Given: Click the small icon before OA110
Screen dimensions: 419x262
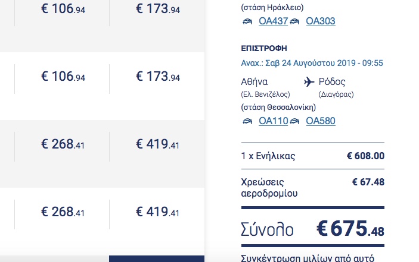Looking at the screenshot, I should pyautogui.click(x=247, y=122).
